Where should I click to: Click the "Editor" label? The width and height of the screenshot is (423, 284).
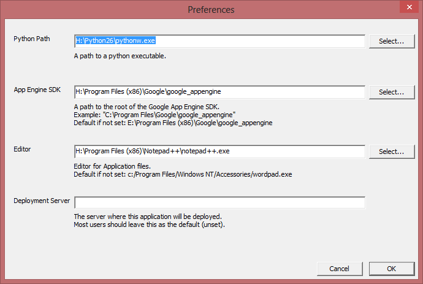[x=23, y=149]
